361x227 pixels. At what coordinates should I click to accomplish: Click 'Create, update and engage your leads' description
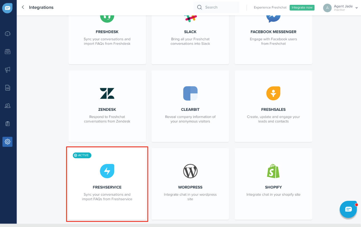pyautogui.click(x=273, y=119)
